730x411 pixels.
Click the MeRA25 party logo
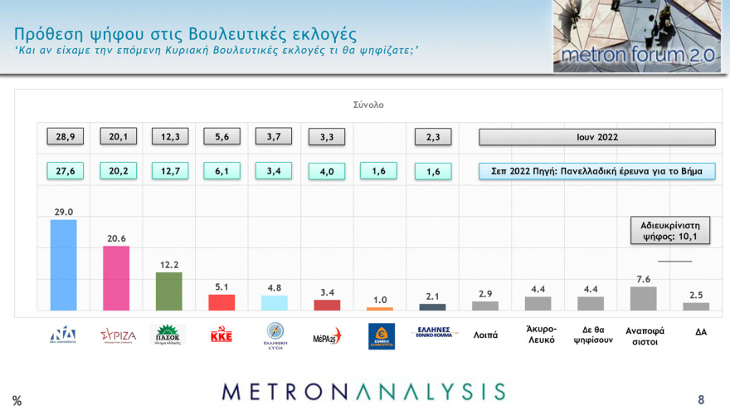328,336
